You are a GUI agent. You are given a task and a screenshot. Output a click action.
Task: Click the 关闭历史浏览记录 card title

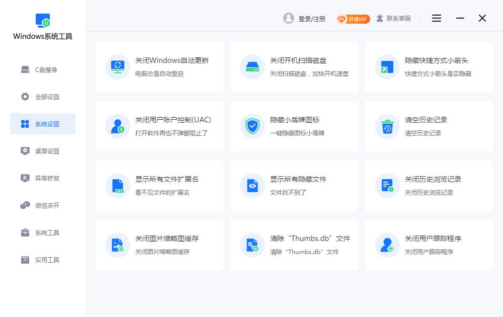click(x=433, y=179)
